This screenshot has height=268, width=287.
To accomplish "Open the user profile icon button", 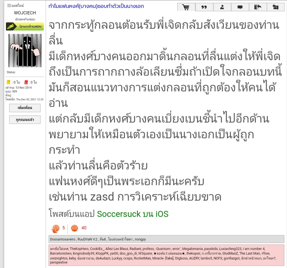I will pyautogui.click(x=222, y=7).
